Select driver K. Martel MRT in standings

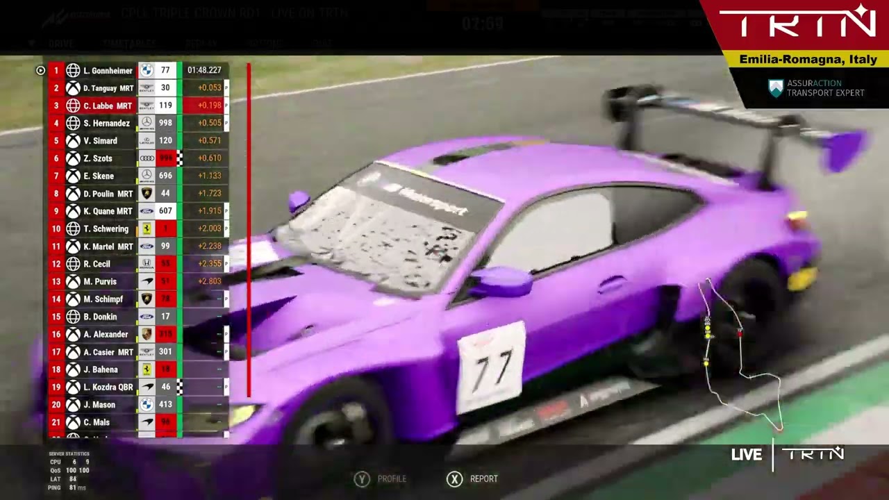coord(108,247)
